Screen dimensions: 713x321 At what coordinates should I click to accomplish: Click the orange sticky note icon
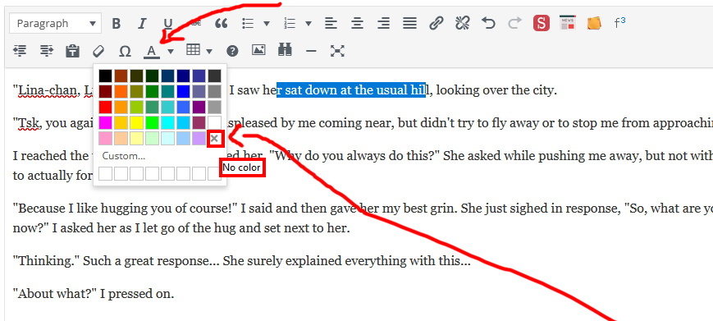tap(594, 23)
